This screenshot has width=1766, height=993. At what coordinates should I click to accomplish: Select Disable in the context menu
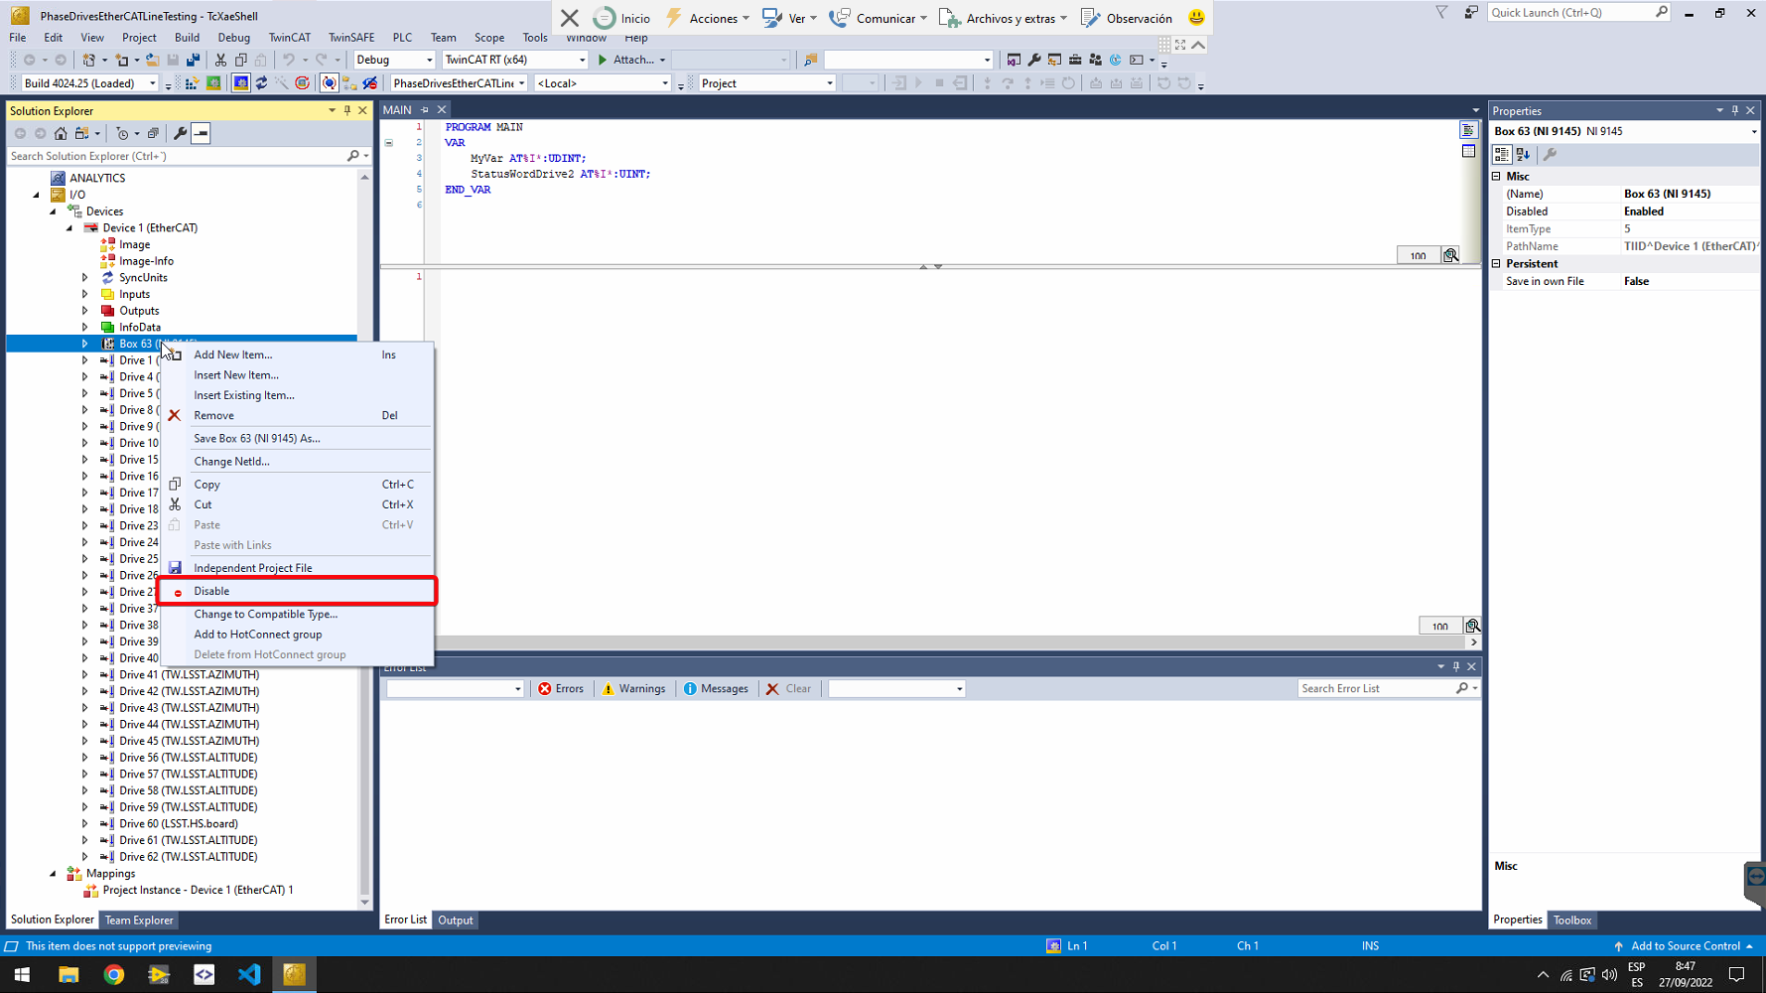point(297,591)
